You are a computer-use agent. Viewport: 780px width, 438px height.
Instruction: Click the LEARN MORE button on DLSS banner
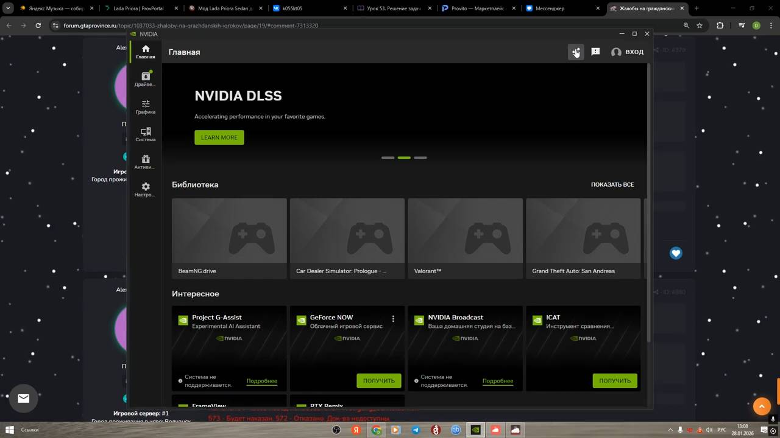[x=219, y=137]
